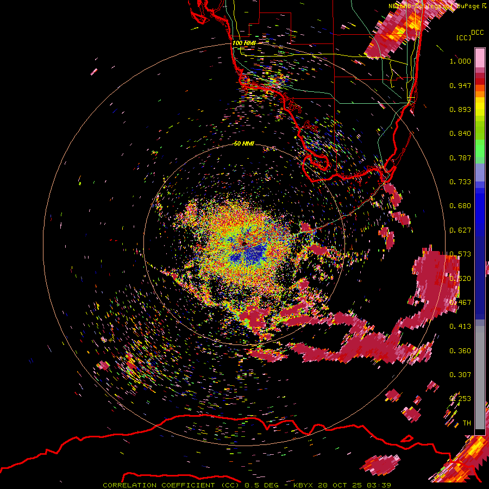Click the 1.000 scale value
The image size is (489, 489).
point(460,61)
